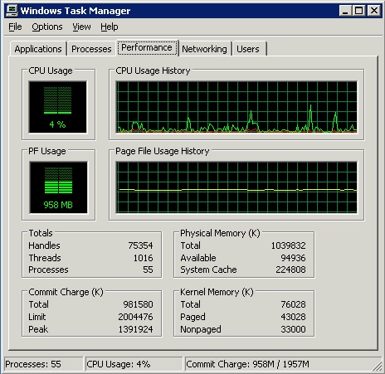Minimize the Task Manager window
Image resolution: width=385 pixels, height=374 pixels.
[x=345, y=11]
